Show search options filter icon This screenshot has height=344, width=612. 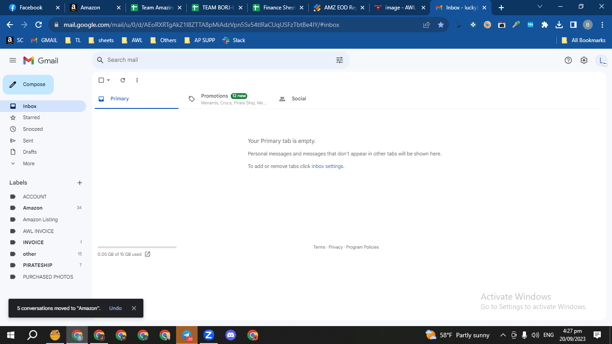pyautogui.click(x=340, y=60)
